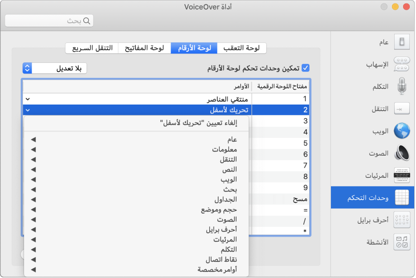
Task: Open the المرئيات (Visuals) sidebar icon
Action: [x=402, y=175]
